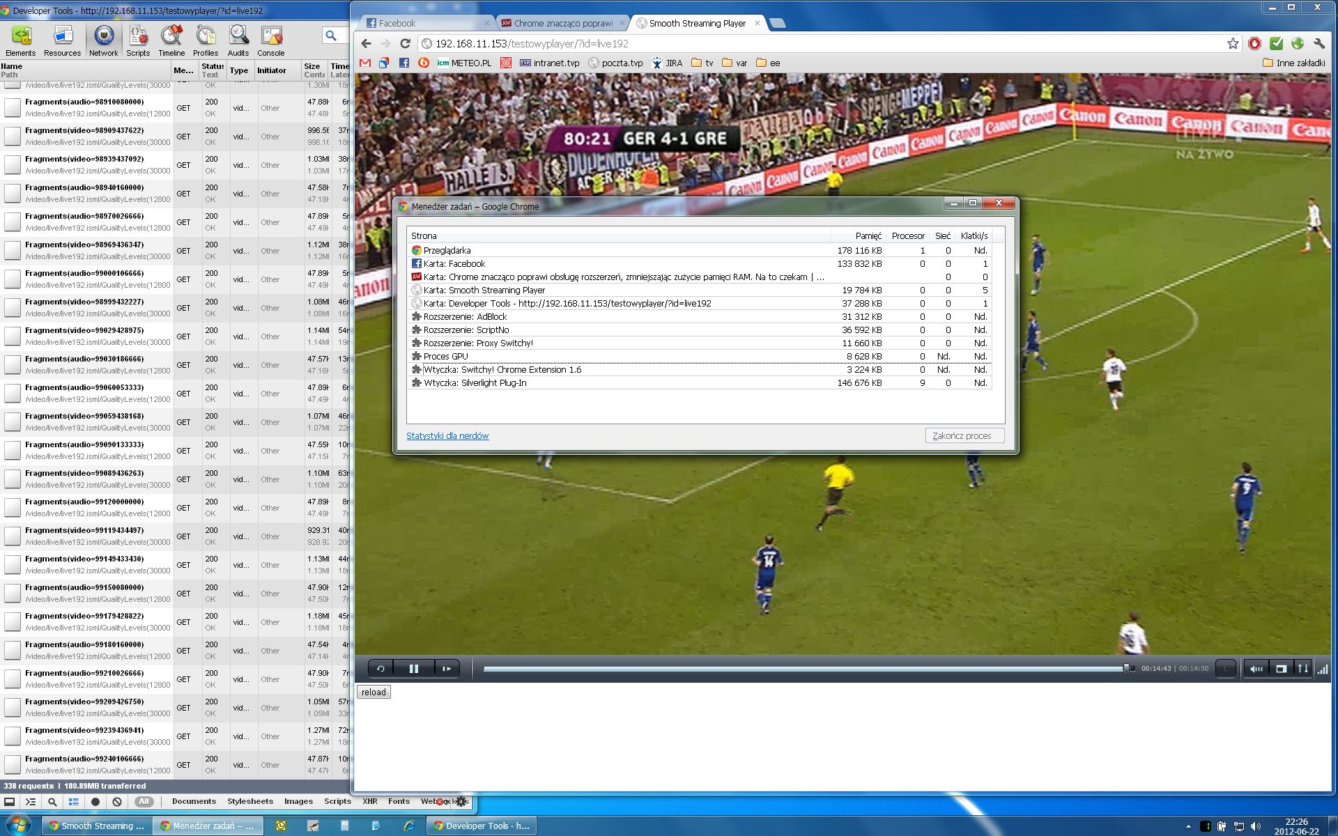This screenshot has height=836, width=1338.
Task: Filter network requests by XHR
Action: pyautogui.click(x=369, y=801)
